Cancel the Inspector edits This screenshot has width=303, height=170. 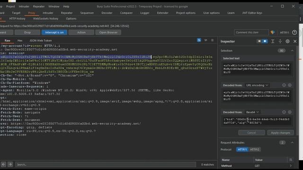(251, 133)
